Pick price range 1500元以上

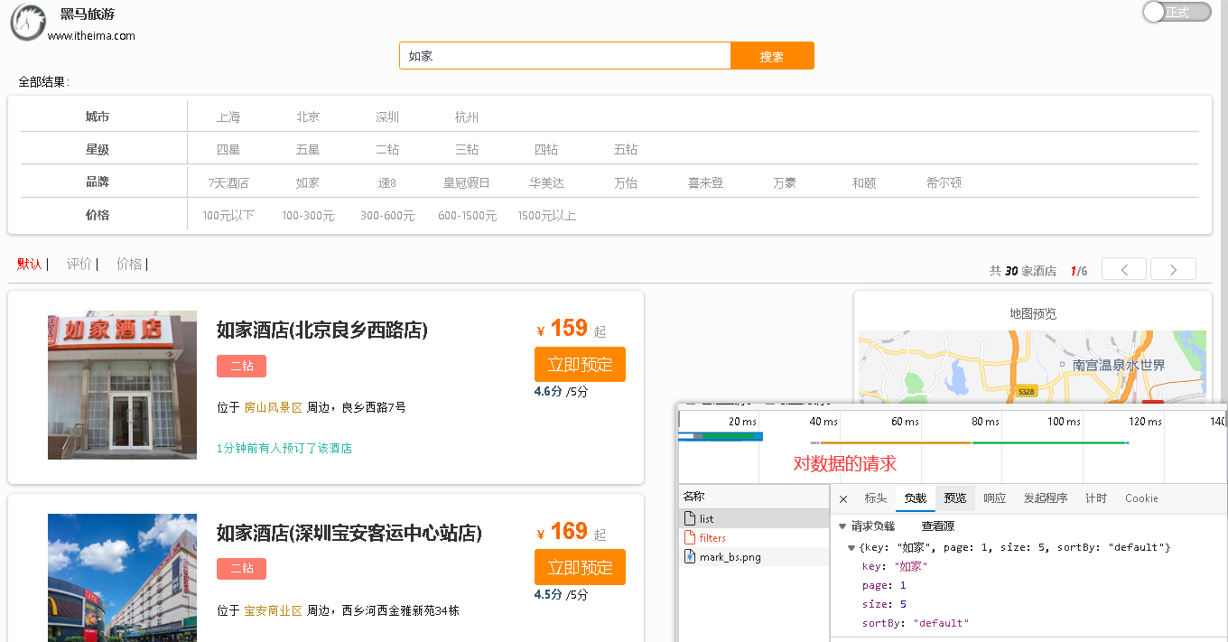pyautogui.click(x=546, y=216)
